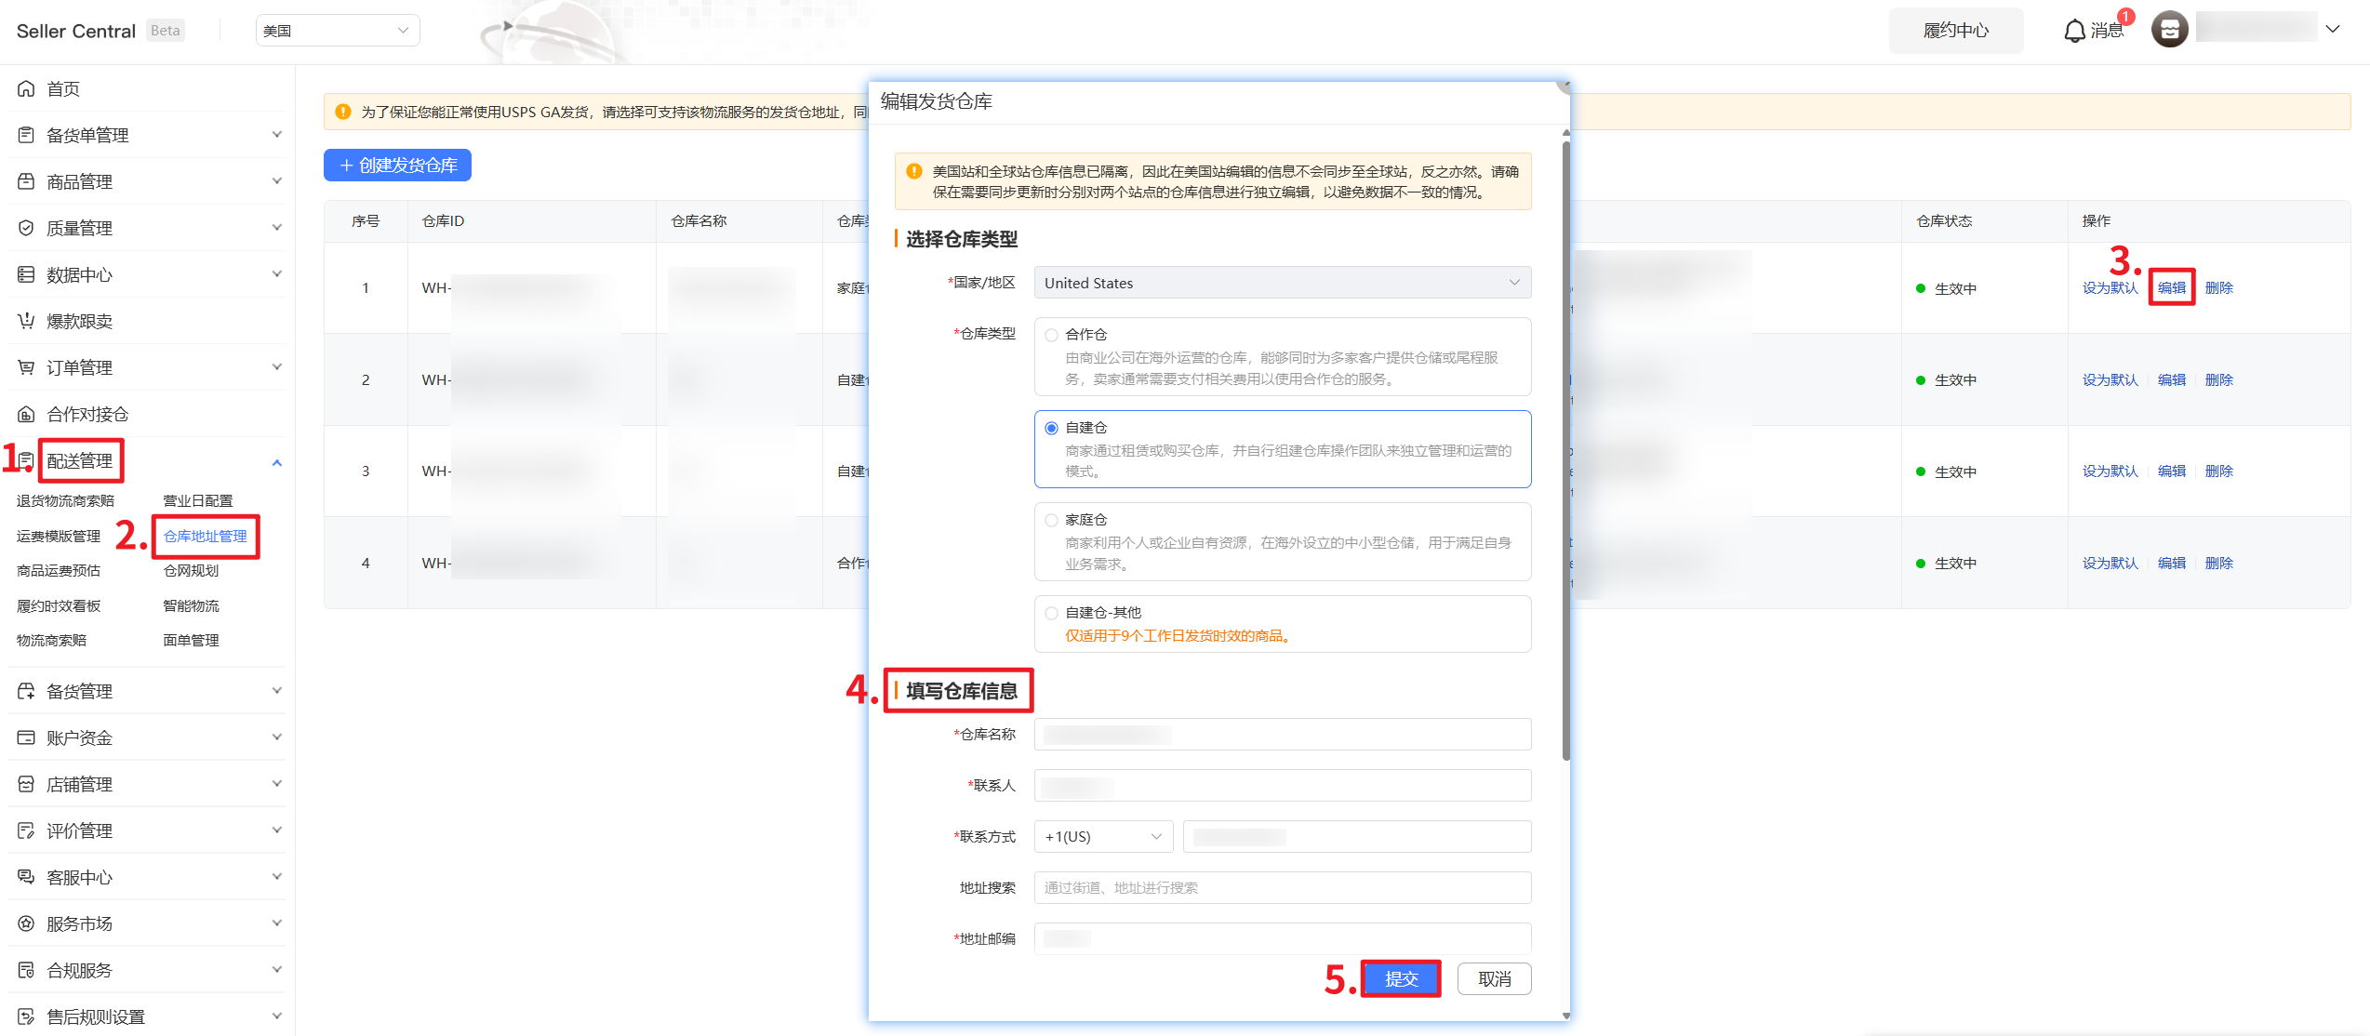Click the 爆款跟卖 sidebar icon
Image resolution: width=2370 pixels, height=1036 pixels.
pyautogui.click(x=26, y=321)
